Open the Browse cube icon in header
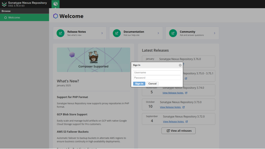Screen dimensions: 265x149 [x=55, y=4]
